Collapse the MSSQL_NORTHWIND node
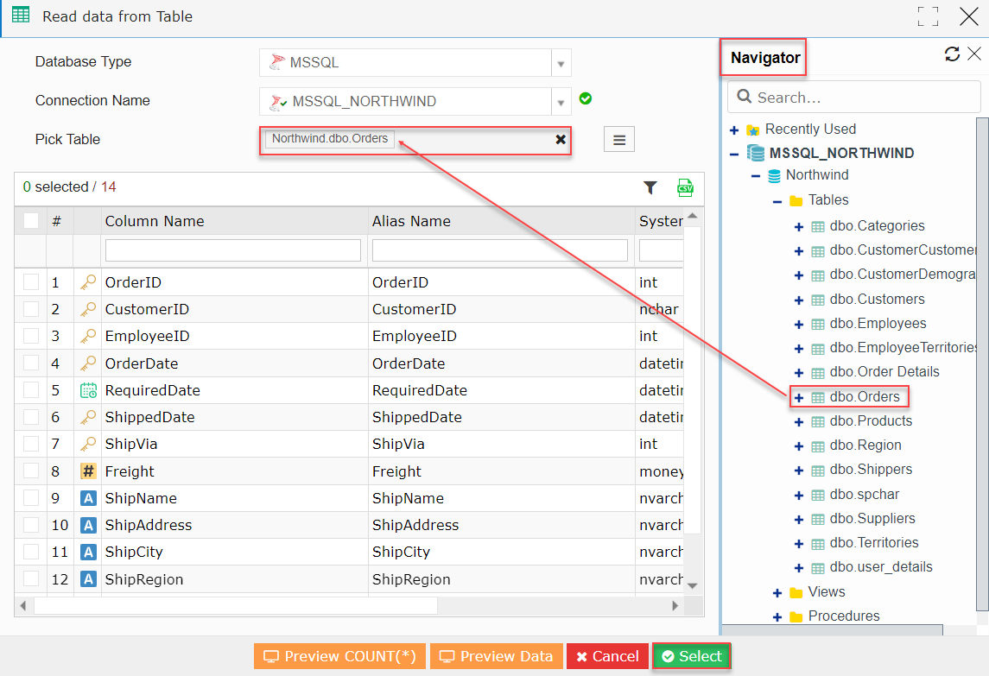Viewport: 989px width, 676px height. pos(734,154)
